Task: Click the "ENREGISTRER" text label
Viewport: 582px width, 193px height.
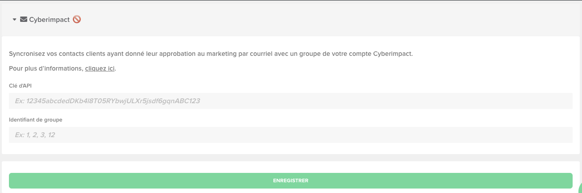Action: pos(291,180)
